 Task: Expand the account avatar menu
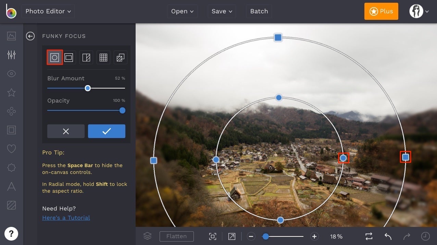419,11
